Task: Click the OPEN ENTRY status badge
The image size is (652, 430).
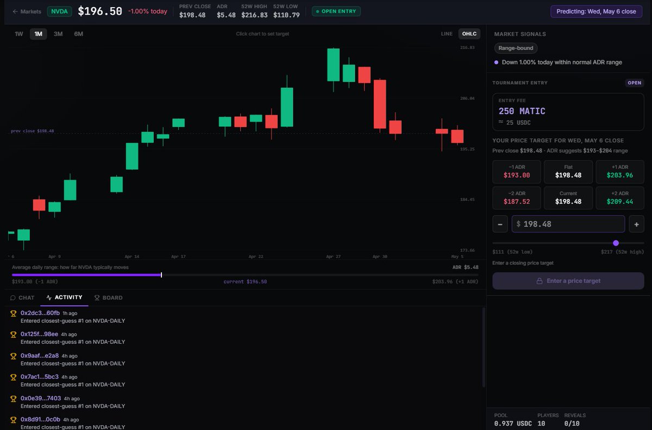Action: [336, 11]
